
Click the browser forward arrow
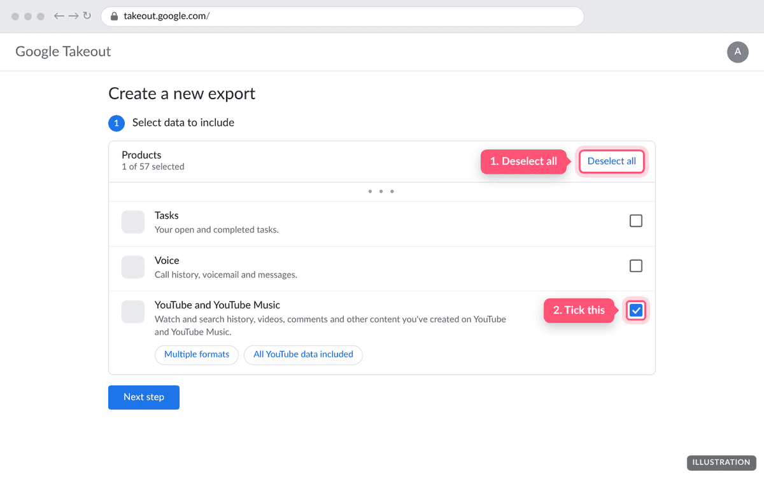[x=73, y=17]
